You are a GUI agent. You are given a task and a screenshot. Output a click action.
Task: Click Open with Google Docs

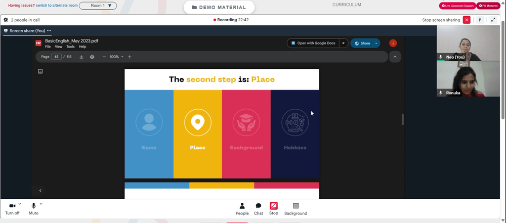point(313,43)
